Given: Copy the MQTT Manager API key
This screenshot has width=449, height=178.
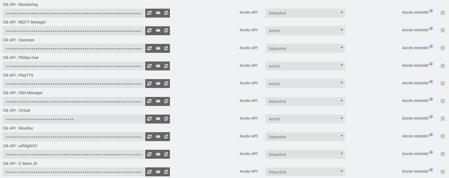Looking at the screenshot, I should 166,30.
